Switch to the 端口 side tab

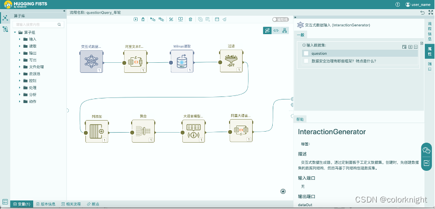point(429,66)
